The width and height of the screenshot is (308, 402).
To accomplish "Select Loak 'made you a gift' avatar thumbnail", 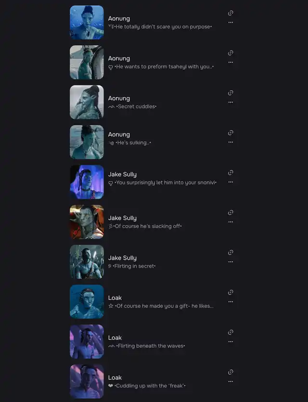I will click(x=87, y=302).
